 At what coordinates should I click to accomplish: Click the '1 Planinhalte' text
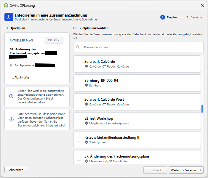20,78
